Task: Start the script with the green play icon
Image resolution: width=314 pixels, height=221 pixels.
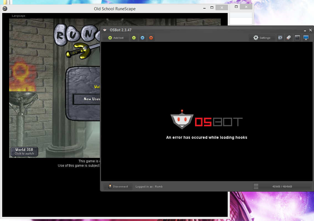Action: point(134,38)
